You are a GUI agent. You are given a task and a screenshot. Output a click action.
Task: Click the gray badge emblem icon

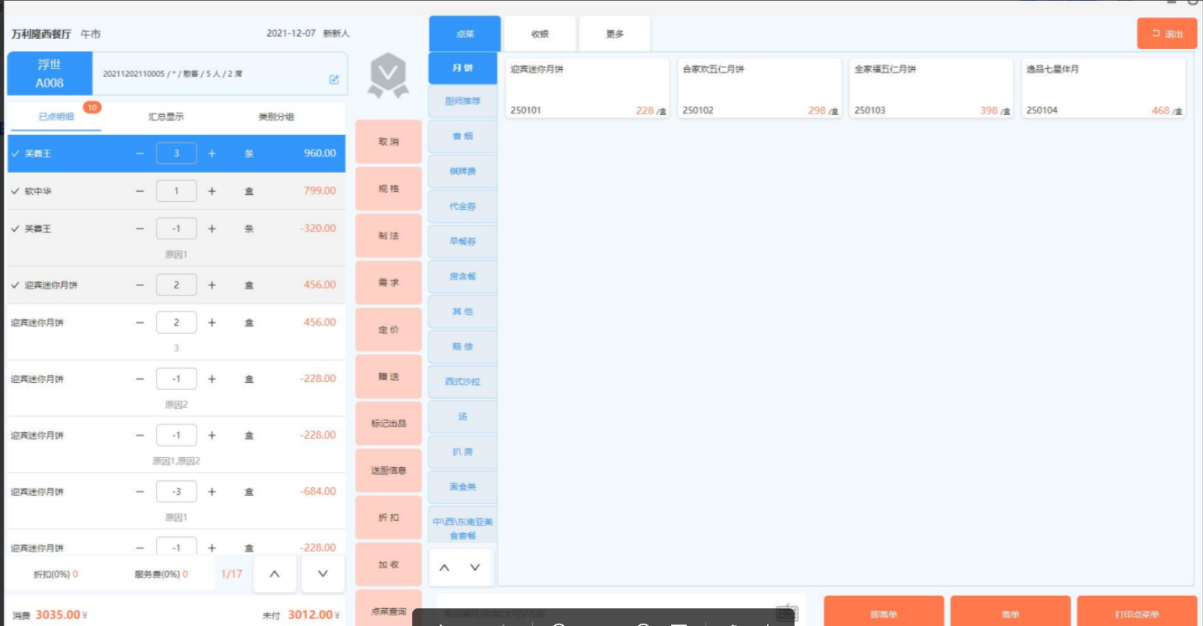tap(388, 75)
